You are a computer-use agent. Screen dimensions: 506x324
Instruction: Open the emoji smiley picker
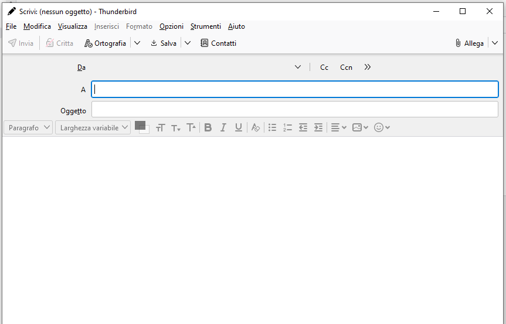click(382, 127)
